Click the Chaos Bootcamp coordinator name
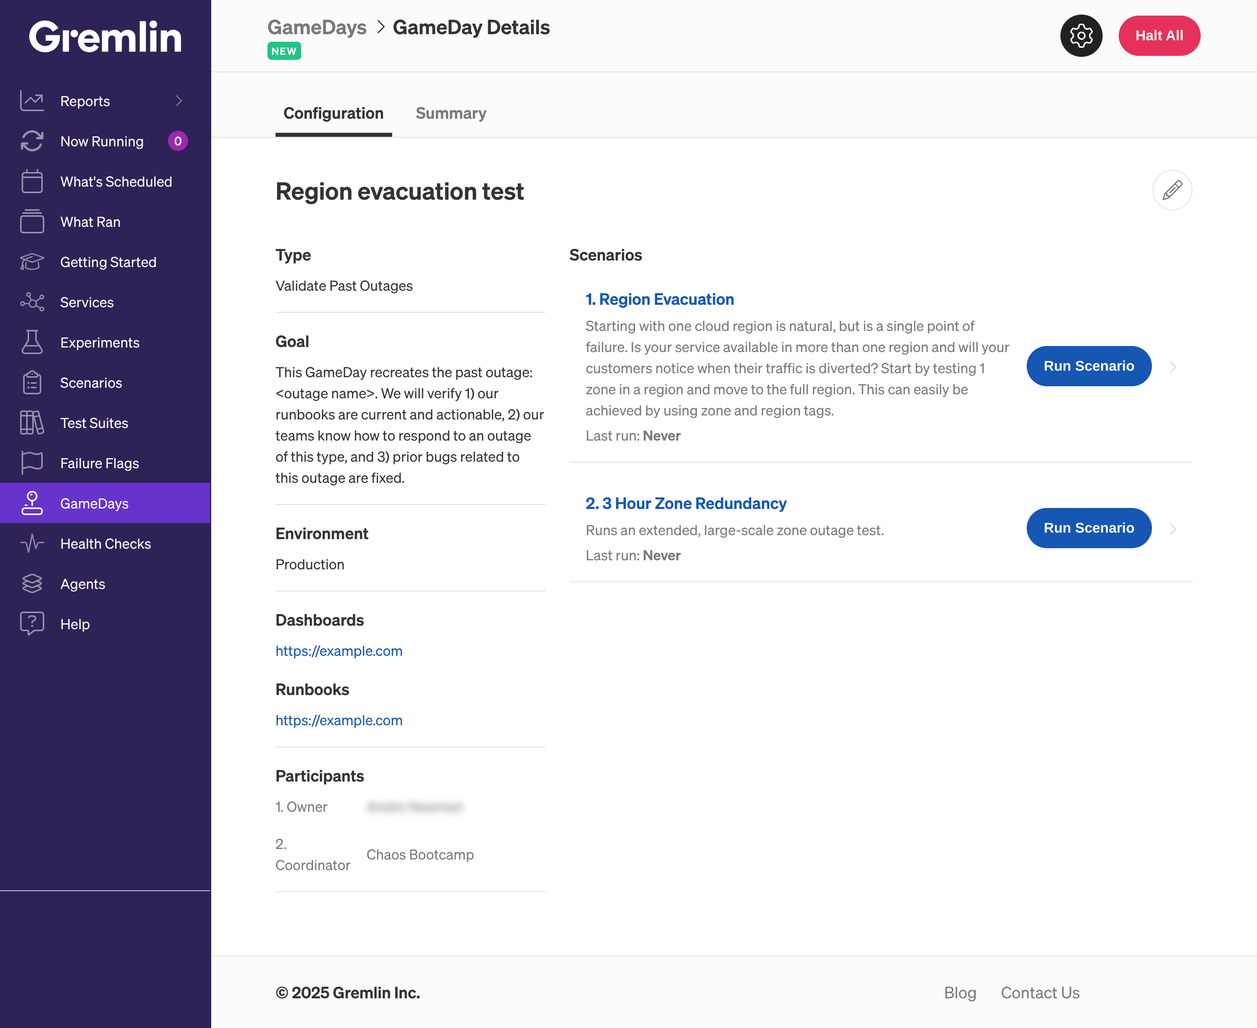The height and width of the screenshot is (1028, 1257). coord(420,854)
